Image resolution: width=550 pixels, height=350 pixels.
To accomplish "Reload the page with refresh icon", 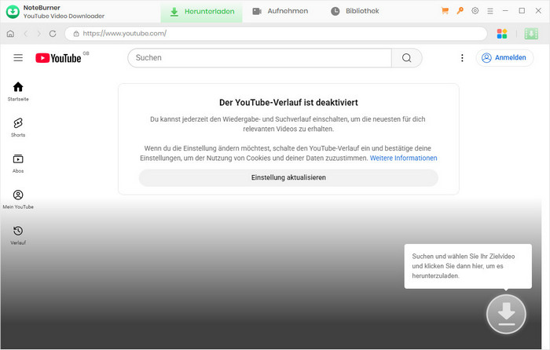I will (53, 34).
